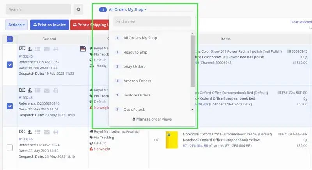Click into the Find a view field

[152, 21]
